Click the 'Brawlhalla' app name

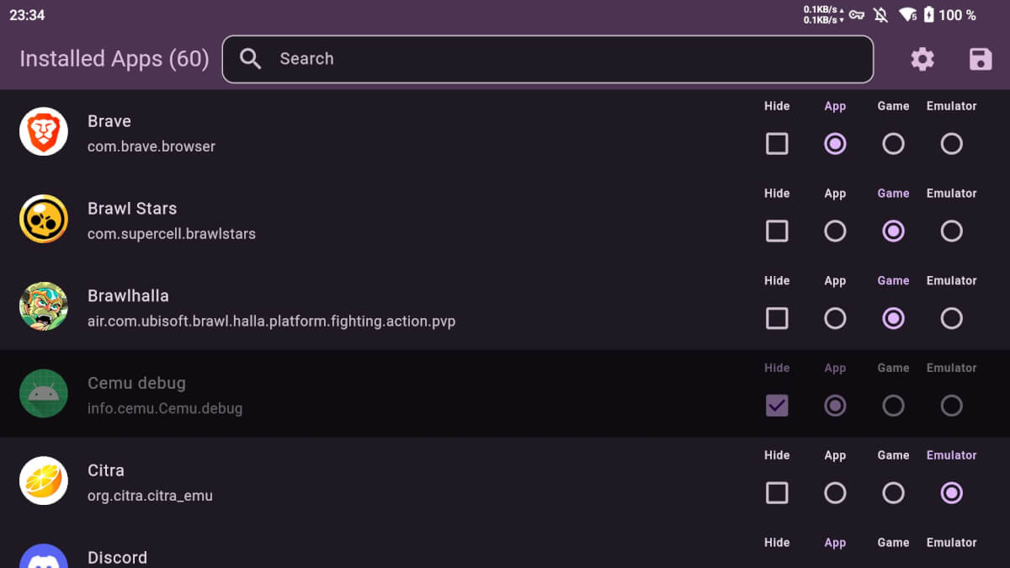pos(128,296)
